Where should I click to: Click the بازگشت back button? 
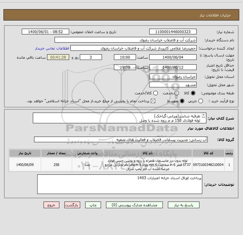pyautogui.click(x=72, y=205)
